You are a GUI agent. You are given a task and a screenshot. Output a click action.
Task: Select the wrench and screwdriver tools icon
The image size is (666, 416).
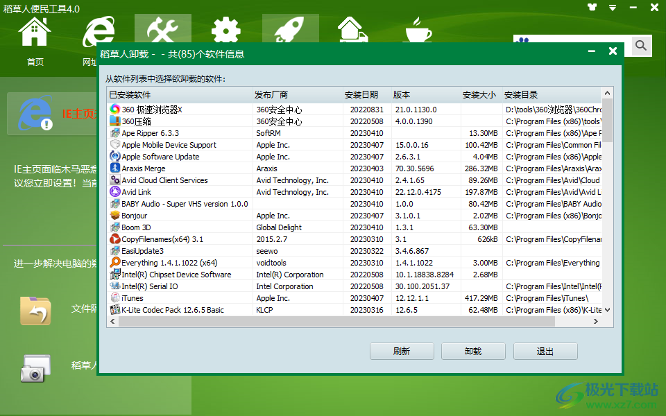162,30
